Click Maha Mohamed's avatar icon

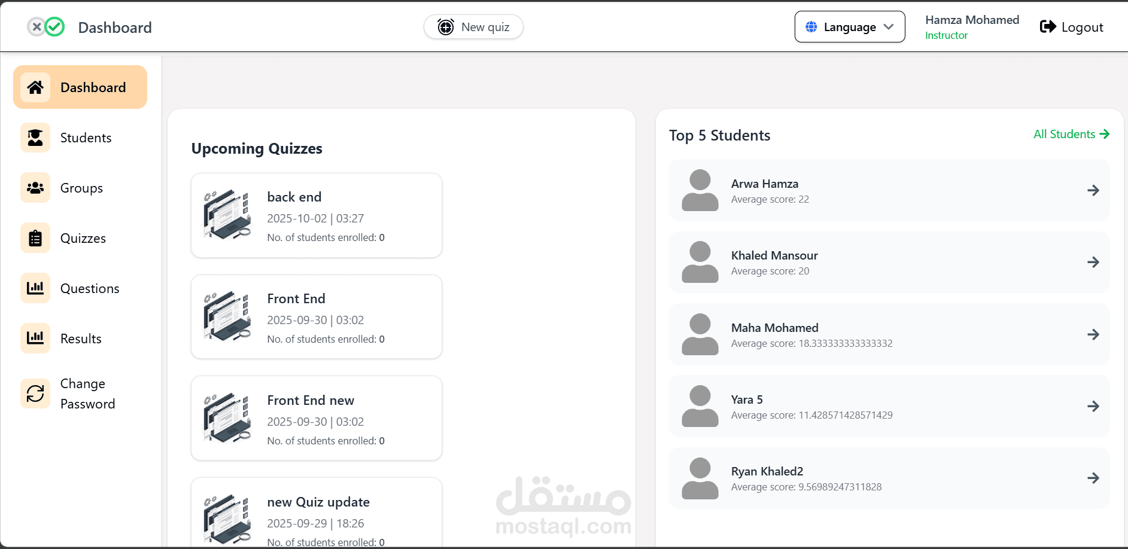pos(700,334)
